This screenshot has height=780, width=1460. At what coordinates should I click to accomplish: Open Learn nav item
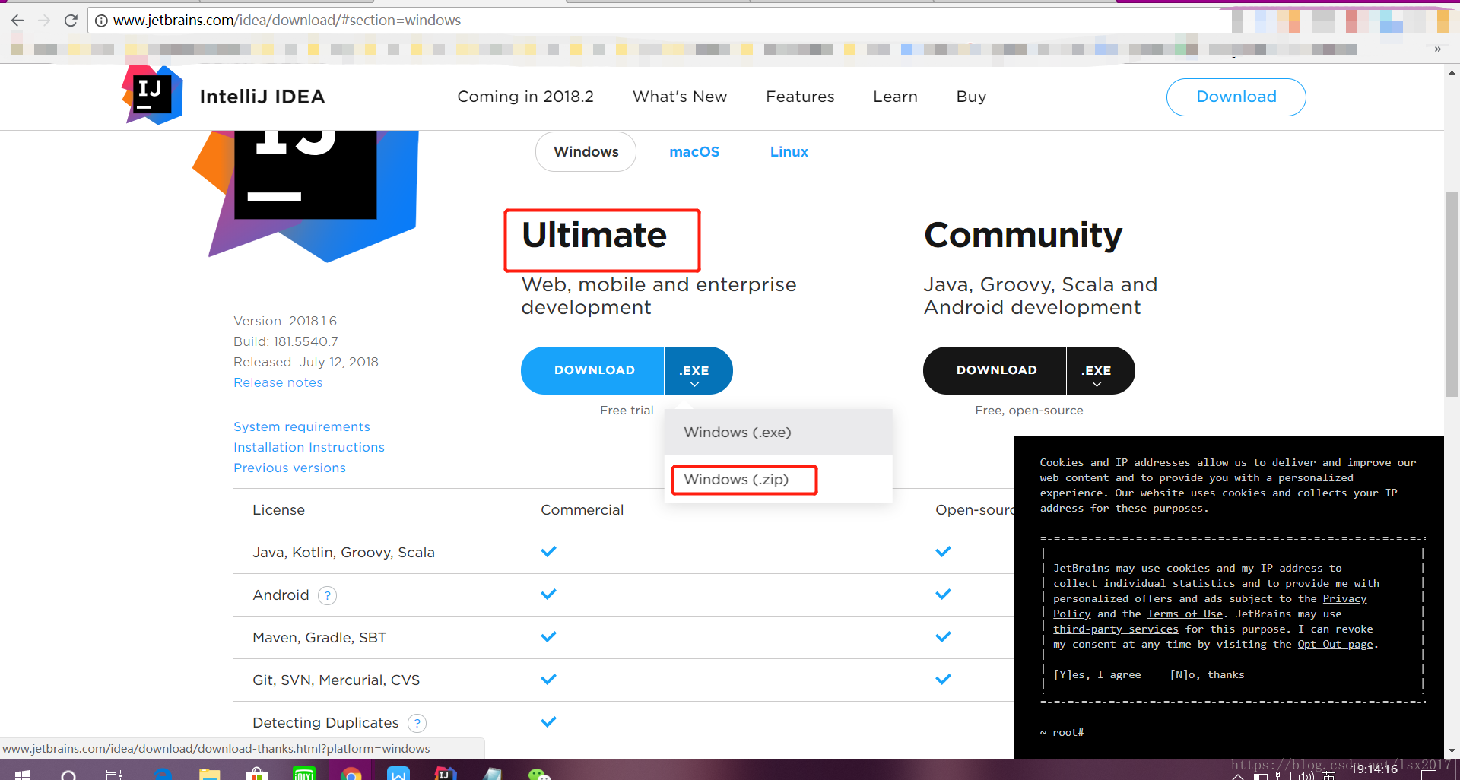(x=895, y=97)
